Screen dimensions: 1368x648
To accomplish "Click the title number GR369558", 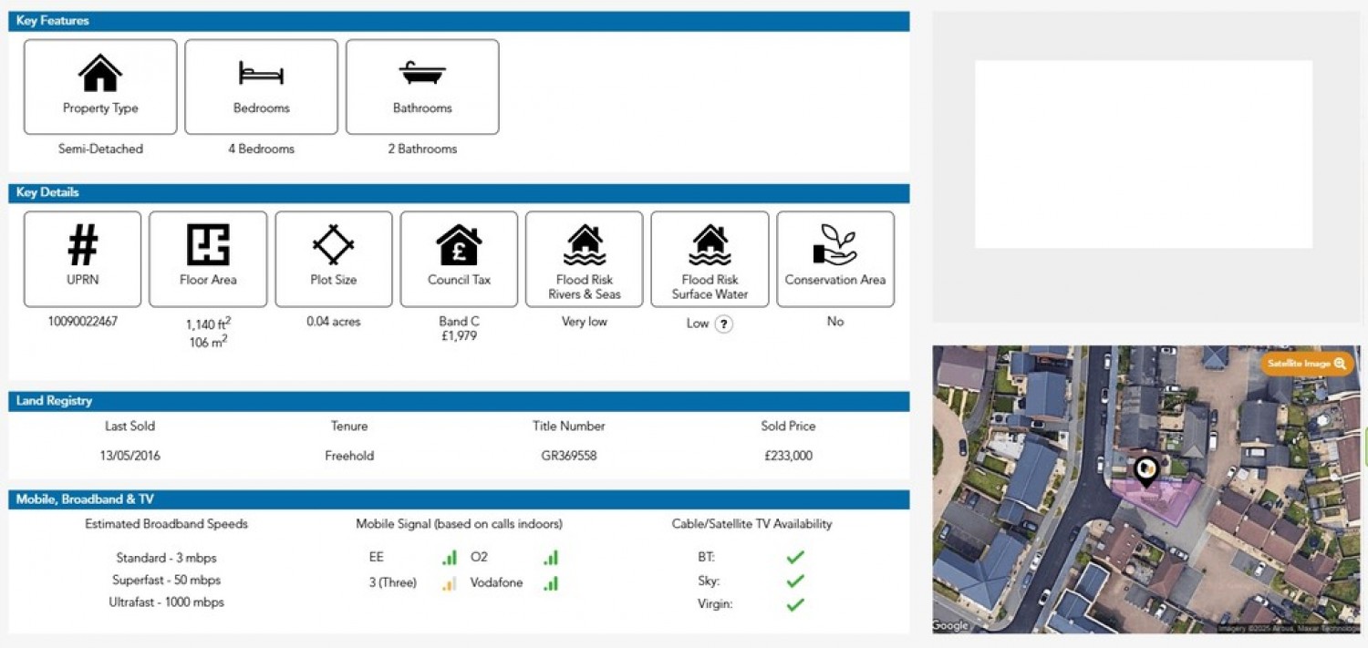I will click(569, 456).
